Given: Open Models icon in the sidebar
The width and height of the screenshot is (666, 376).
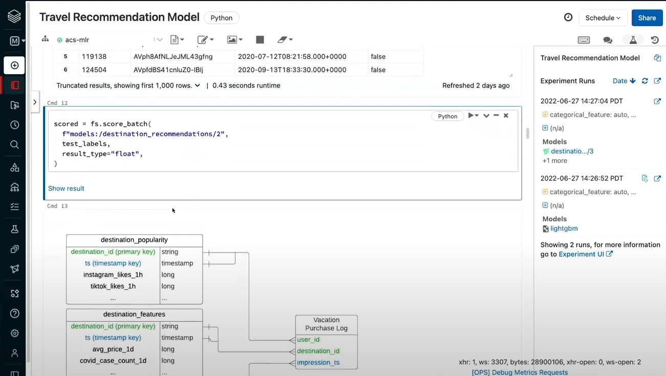Looking at the screenshot, I should tap(15, 269).
